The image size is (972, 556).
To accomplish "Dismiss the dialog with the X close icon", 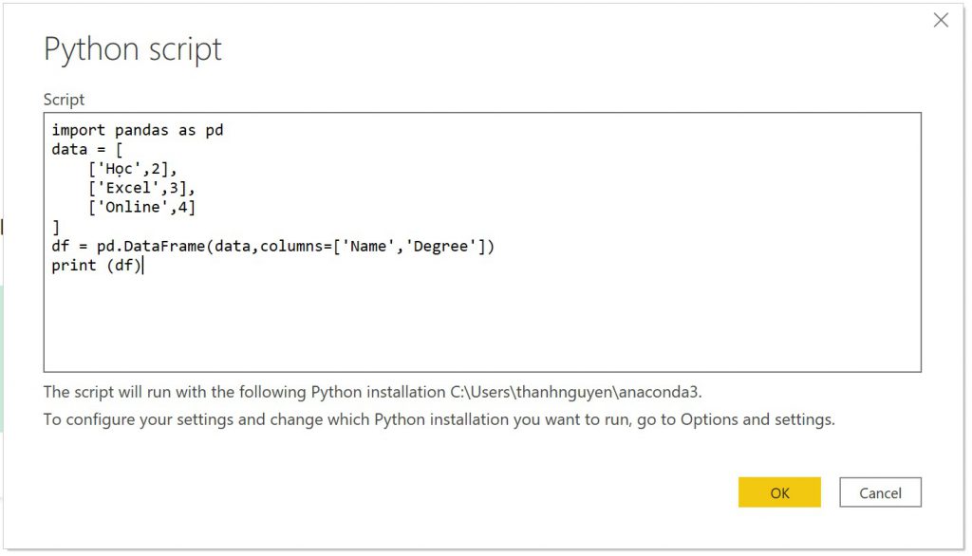I will click(x=941, y=19).
